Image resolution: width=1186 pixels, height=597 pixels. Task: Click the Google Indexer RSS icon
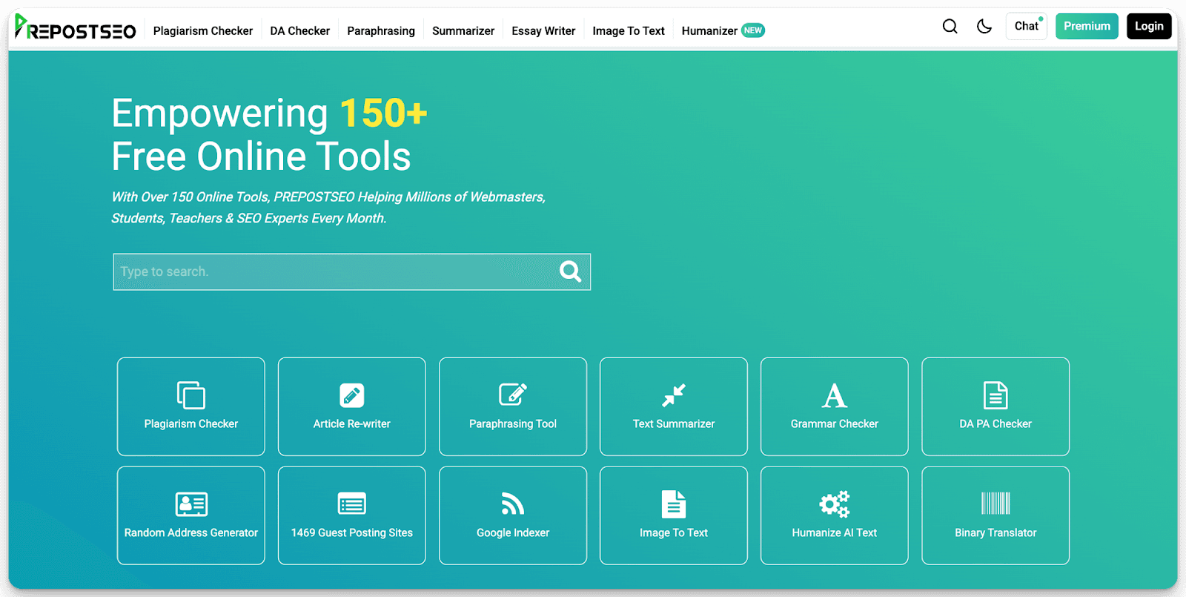[x=513, y=504]
